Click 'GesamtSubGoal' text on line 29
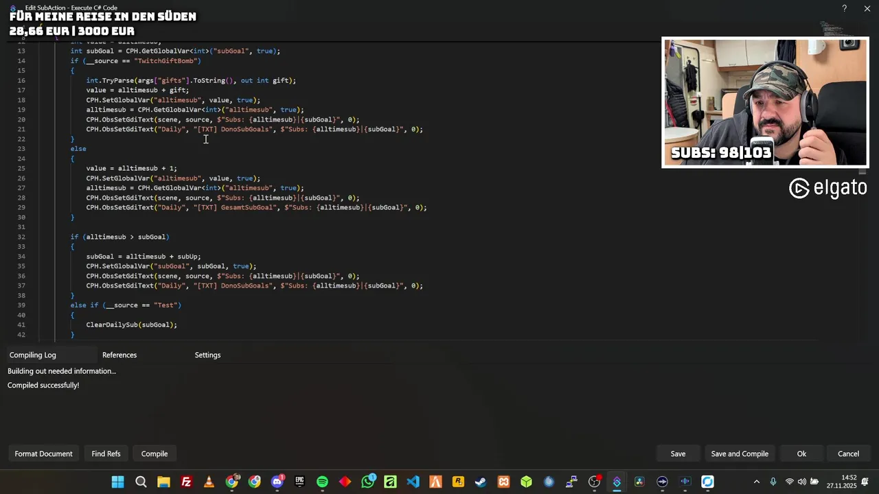Screen dimensions: 879x494 [x=248, y=207]
